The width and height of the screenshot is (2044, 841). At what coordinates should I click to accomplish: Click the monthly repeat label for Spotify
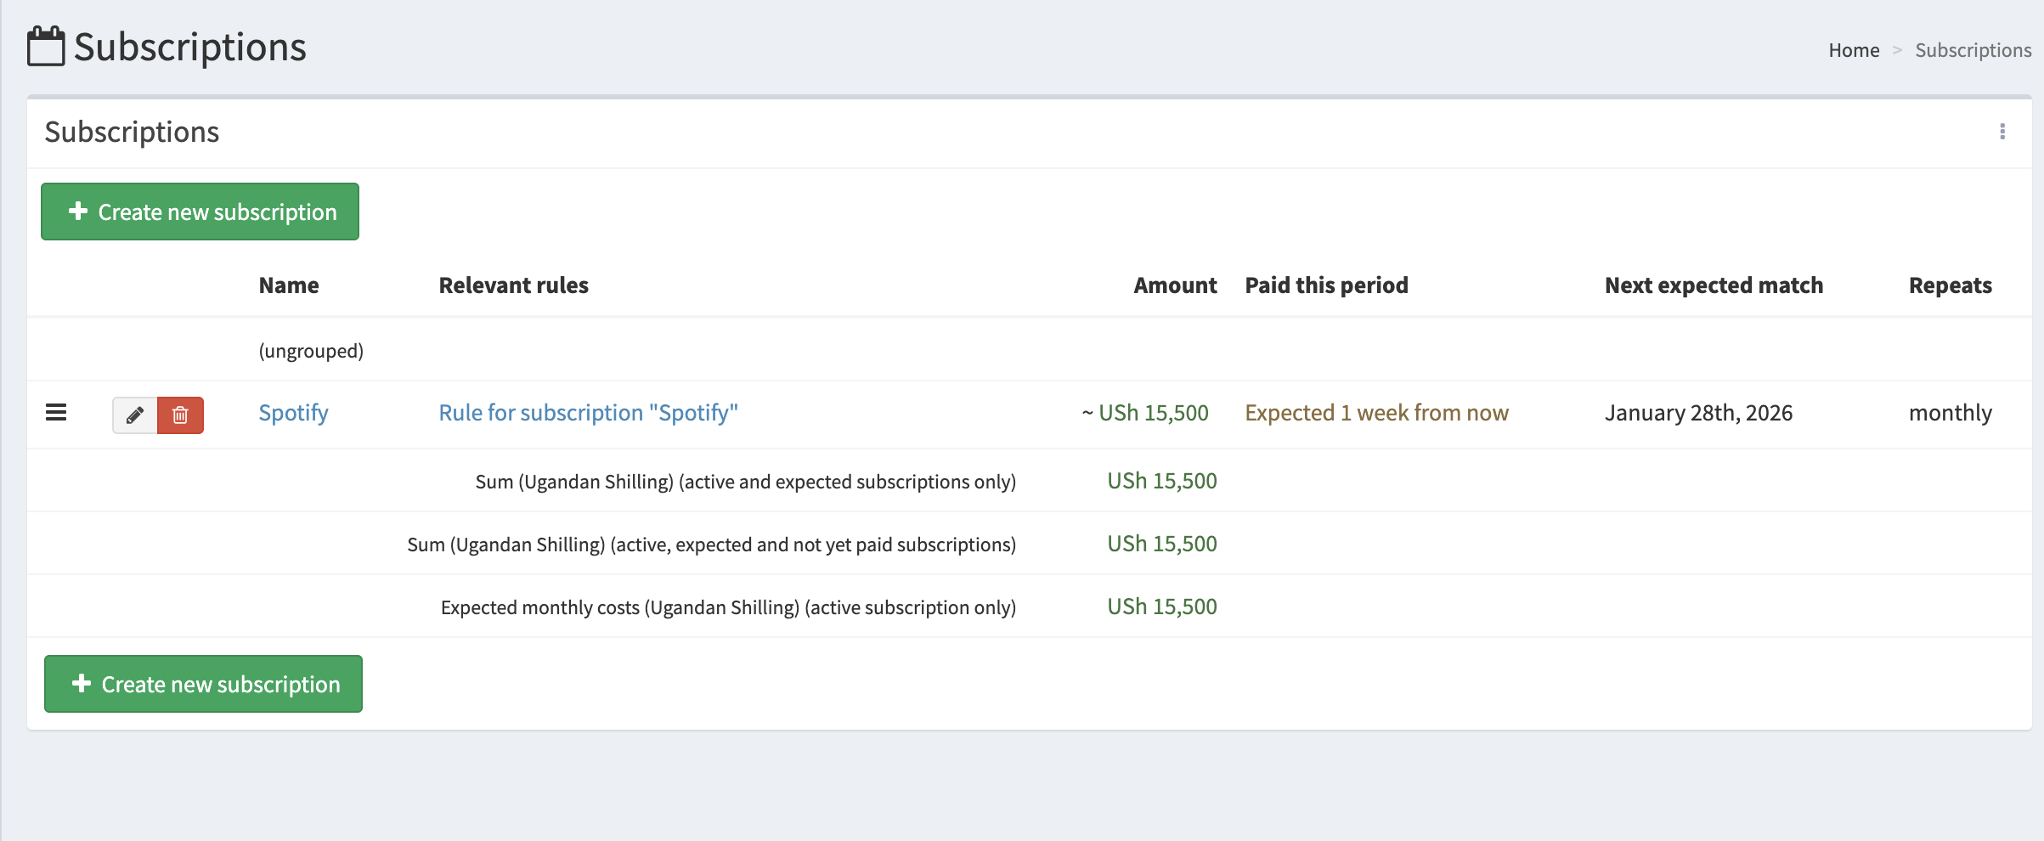click(x=1951, y=413)
